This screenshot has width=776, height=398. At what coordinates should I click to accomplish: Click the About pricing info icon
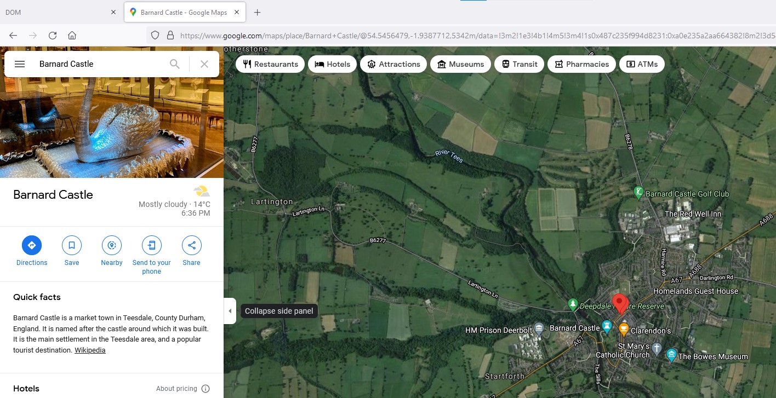pos(206,389)
